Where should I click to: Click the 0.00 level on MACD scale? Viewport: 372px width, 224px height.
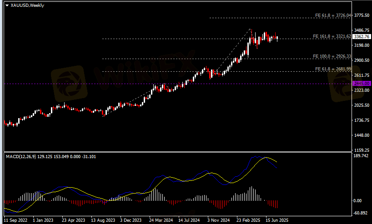(357, 201)
